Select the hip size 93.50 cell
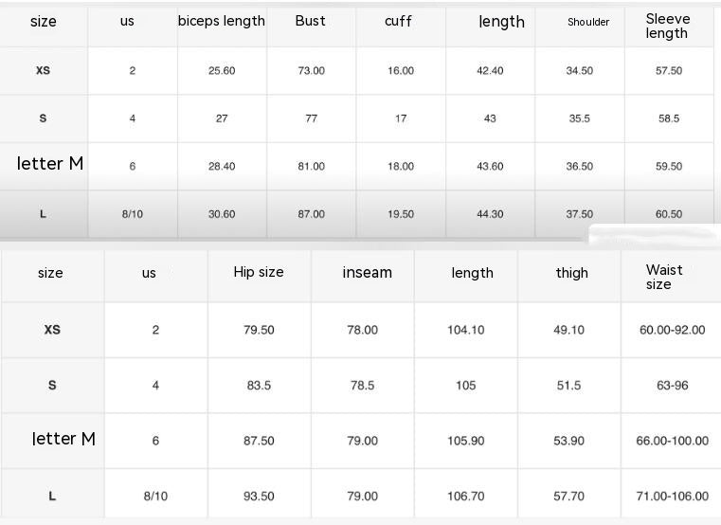Image resolution: width=721 pixels, height=525 pixels. [259, 497]
